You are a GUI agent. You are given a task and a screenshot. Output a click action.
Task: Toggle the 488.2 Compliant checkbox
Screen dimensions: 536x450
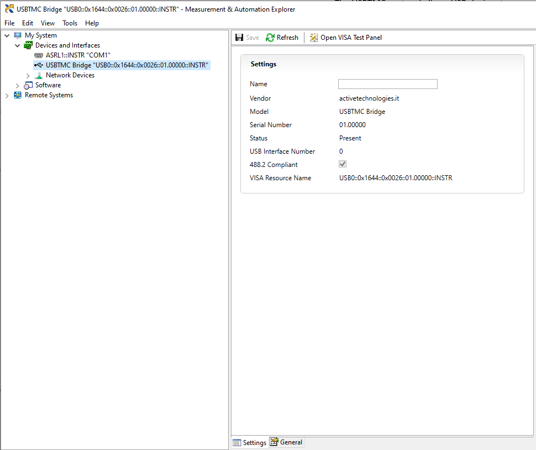click(343, 164)
